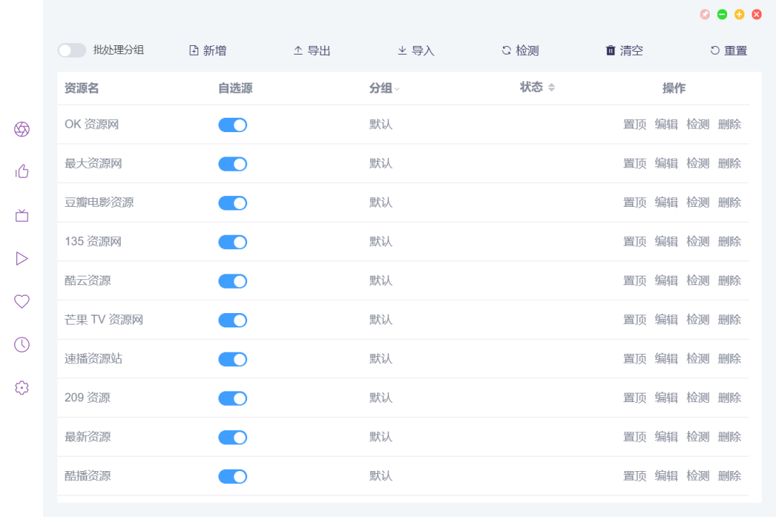Viewport: 776px width, 517px height.
Task: Delete the 最大资源网 row
Action: (x=729, y=163)
